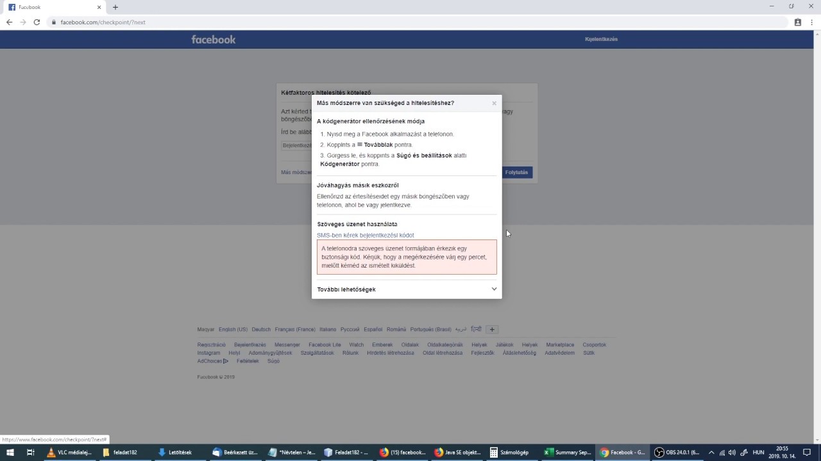Open Task View on taskbar

coord(30,452)
